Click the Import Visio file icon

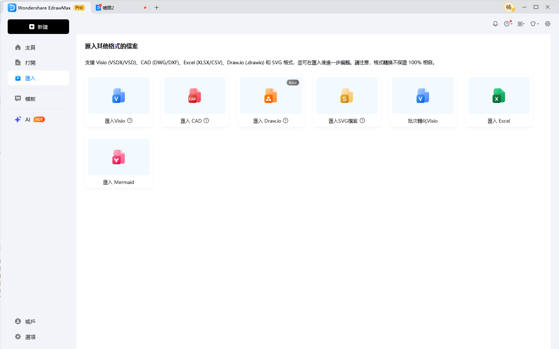pyautogui.click(x=118, y=96)
